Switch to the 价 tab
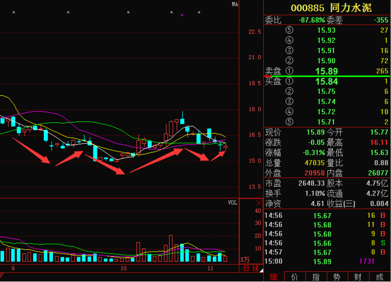 (x=295, y=277)
